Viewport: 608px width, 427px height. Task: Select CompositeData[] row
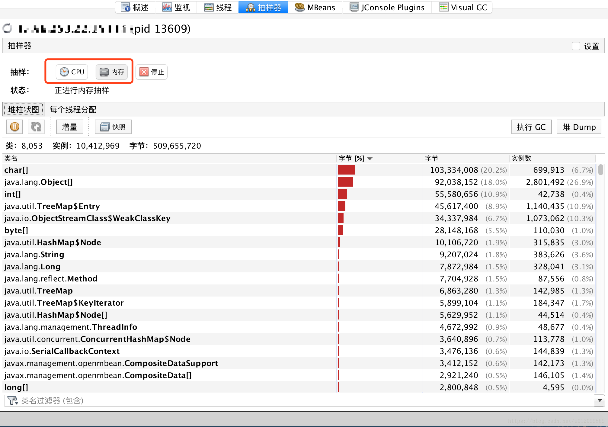(x=299, y=375)
